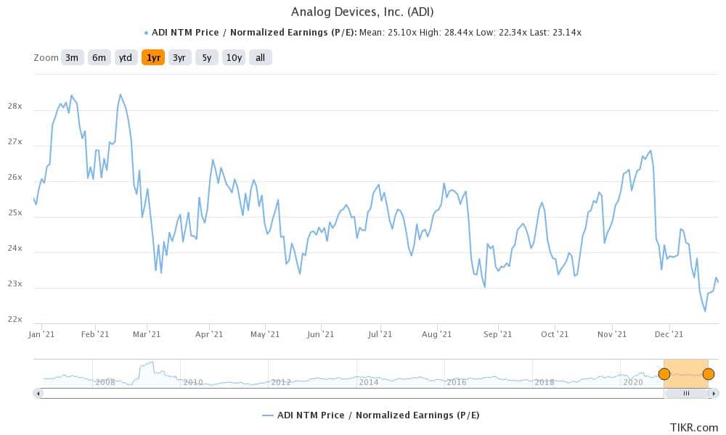Click the 25x y-axis label

[15, 212]
